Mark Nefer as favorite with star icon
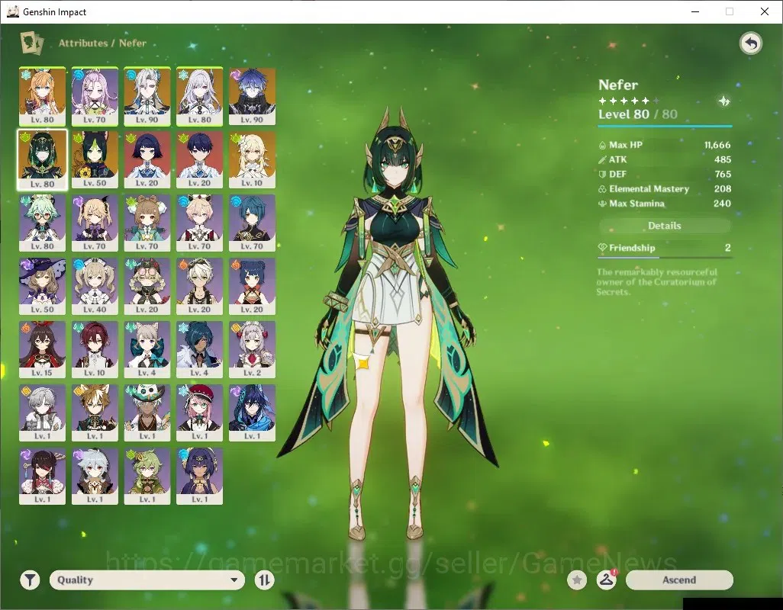Screen dimensions: 783x610 pyautogui.click(x=577, y=580)
